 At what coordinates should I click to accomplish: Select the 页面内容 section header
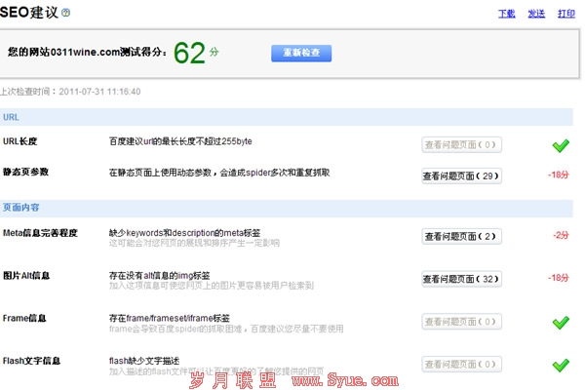click(x=19, y=208)
